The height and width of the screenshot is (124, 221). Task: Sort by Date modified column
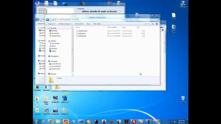pyautogui.click(x=112, y=28)
